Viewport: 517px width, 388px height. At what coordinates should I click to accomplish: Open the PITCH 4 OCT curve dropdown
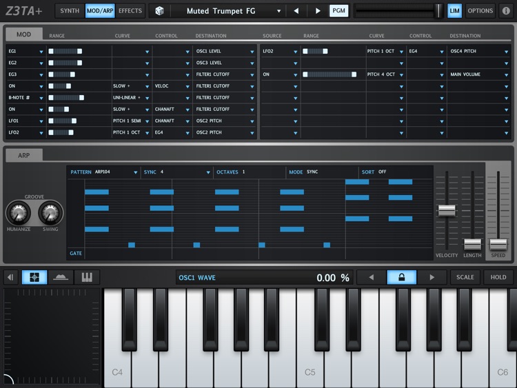point(385,74)
